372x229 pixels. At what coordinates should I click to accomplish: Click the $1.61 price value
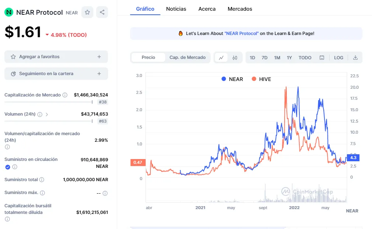coord(23,32)
